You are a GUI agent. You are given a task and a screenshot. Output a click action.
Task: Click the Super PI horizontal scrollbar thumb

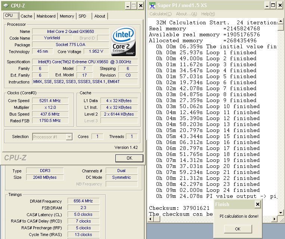coord(157,219)
